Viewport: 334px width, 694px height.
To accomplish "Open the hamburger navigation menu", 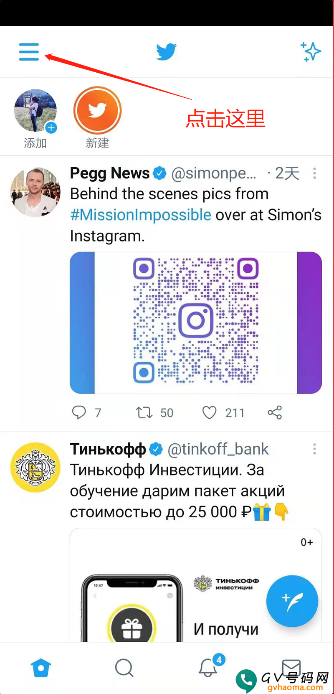I will point(29,52).
